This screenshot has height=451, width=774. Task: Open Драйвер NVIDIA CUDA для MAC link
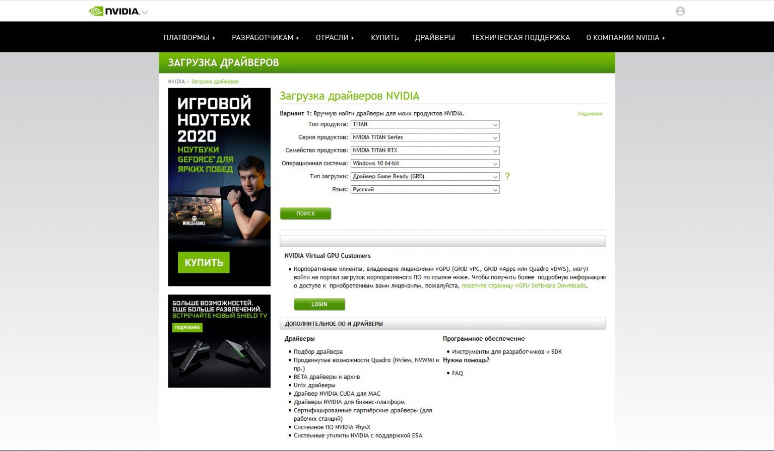pos(337,394)
